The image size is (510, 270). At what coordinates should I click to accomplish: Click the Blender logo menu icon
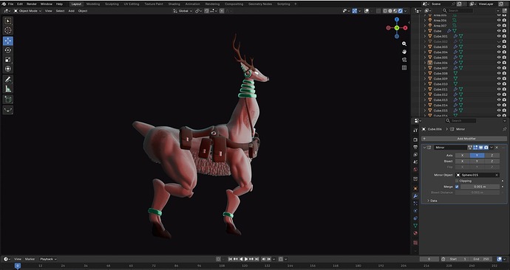pos(4,4)
